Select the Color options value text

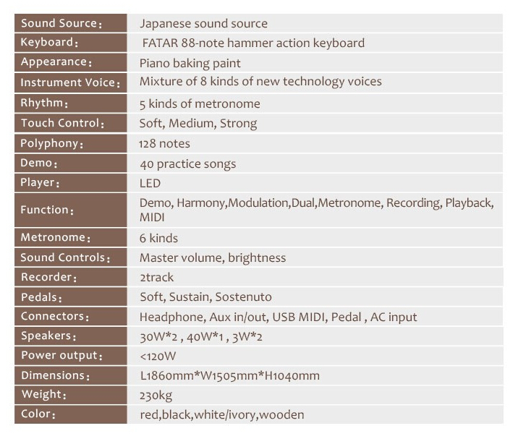221,414
